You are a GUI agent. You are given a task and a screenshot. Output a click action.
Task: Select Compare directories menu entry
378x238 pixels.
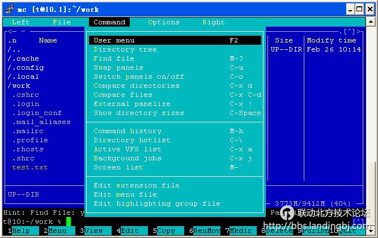pos(137,86)
